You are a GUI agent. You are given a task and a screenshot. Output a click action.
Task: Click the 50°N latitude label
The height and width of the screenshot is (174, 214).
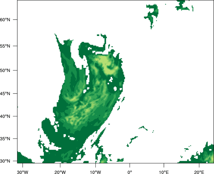pyautogui.click(x=5, y=70)
